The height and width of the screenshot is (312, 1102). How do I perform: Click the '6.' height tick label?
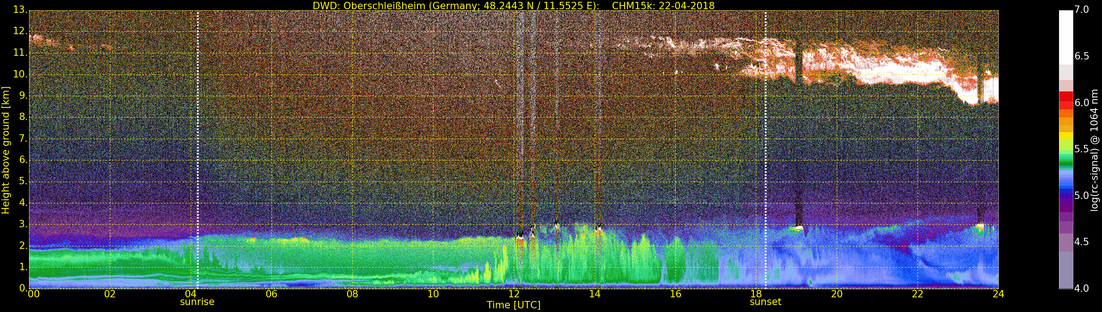(23, 160)
